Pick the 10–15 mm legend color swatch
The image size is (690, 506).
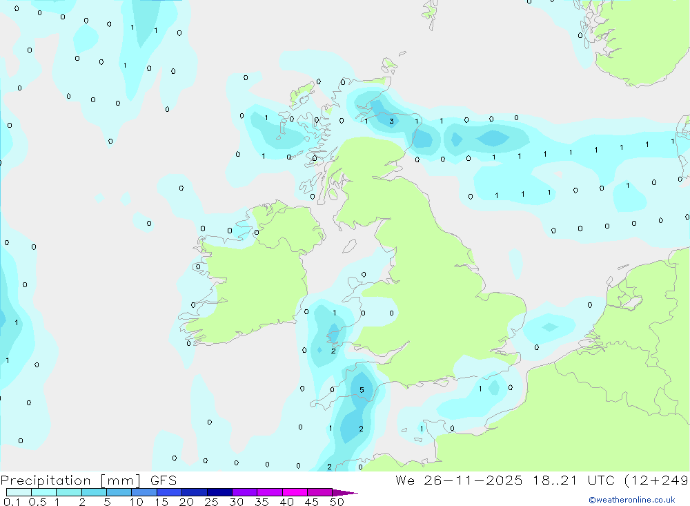[x=144, y=492]
